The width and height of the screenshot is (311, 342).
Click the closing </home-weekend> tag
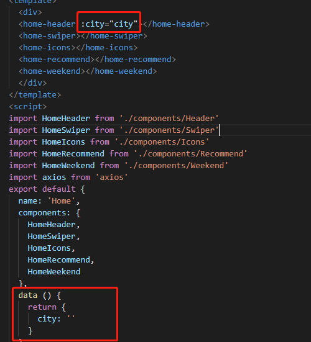(121, 71)
